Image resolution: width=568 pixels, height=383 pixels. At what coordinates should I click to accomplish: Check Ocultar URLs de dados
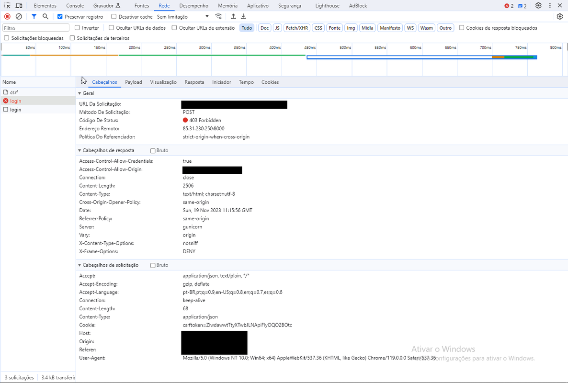111,27
